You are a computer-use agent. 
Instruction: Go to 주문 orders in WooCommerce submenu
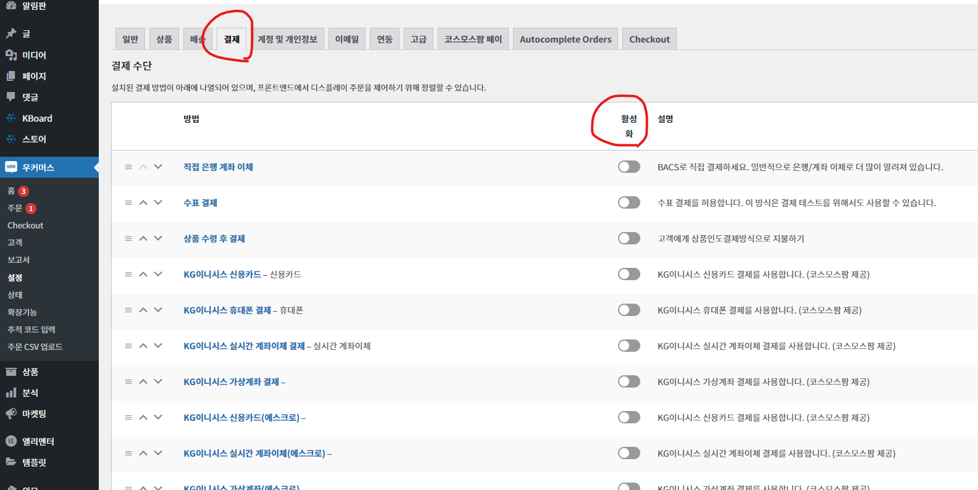click(x=15, y=209)
